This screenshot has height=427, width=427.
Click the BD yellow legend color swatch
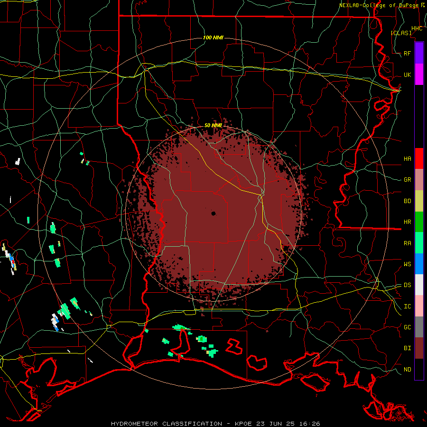[419, 201]
